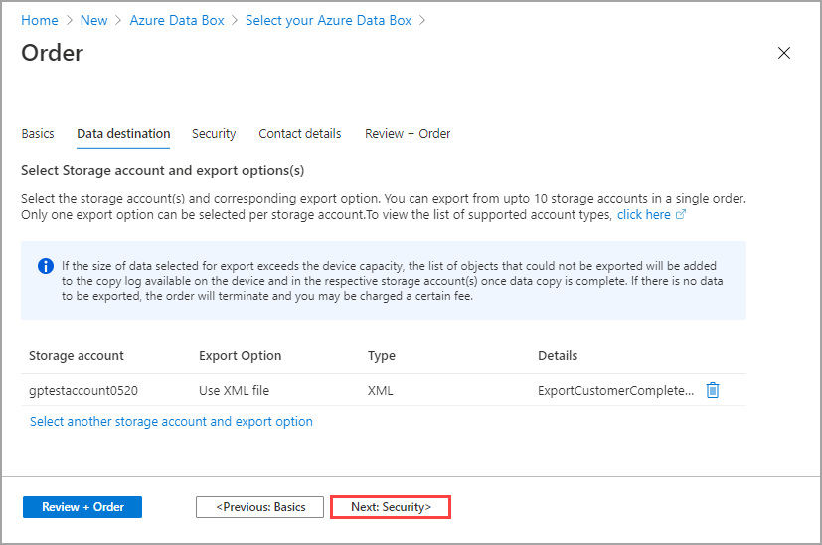Select another storage account and export option
This screenshot has height=545, width=822.
[x=171, y=422]
